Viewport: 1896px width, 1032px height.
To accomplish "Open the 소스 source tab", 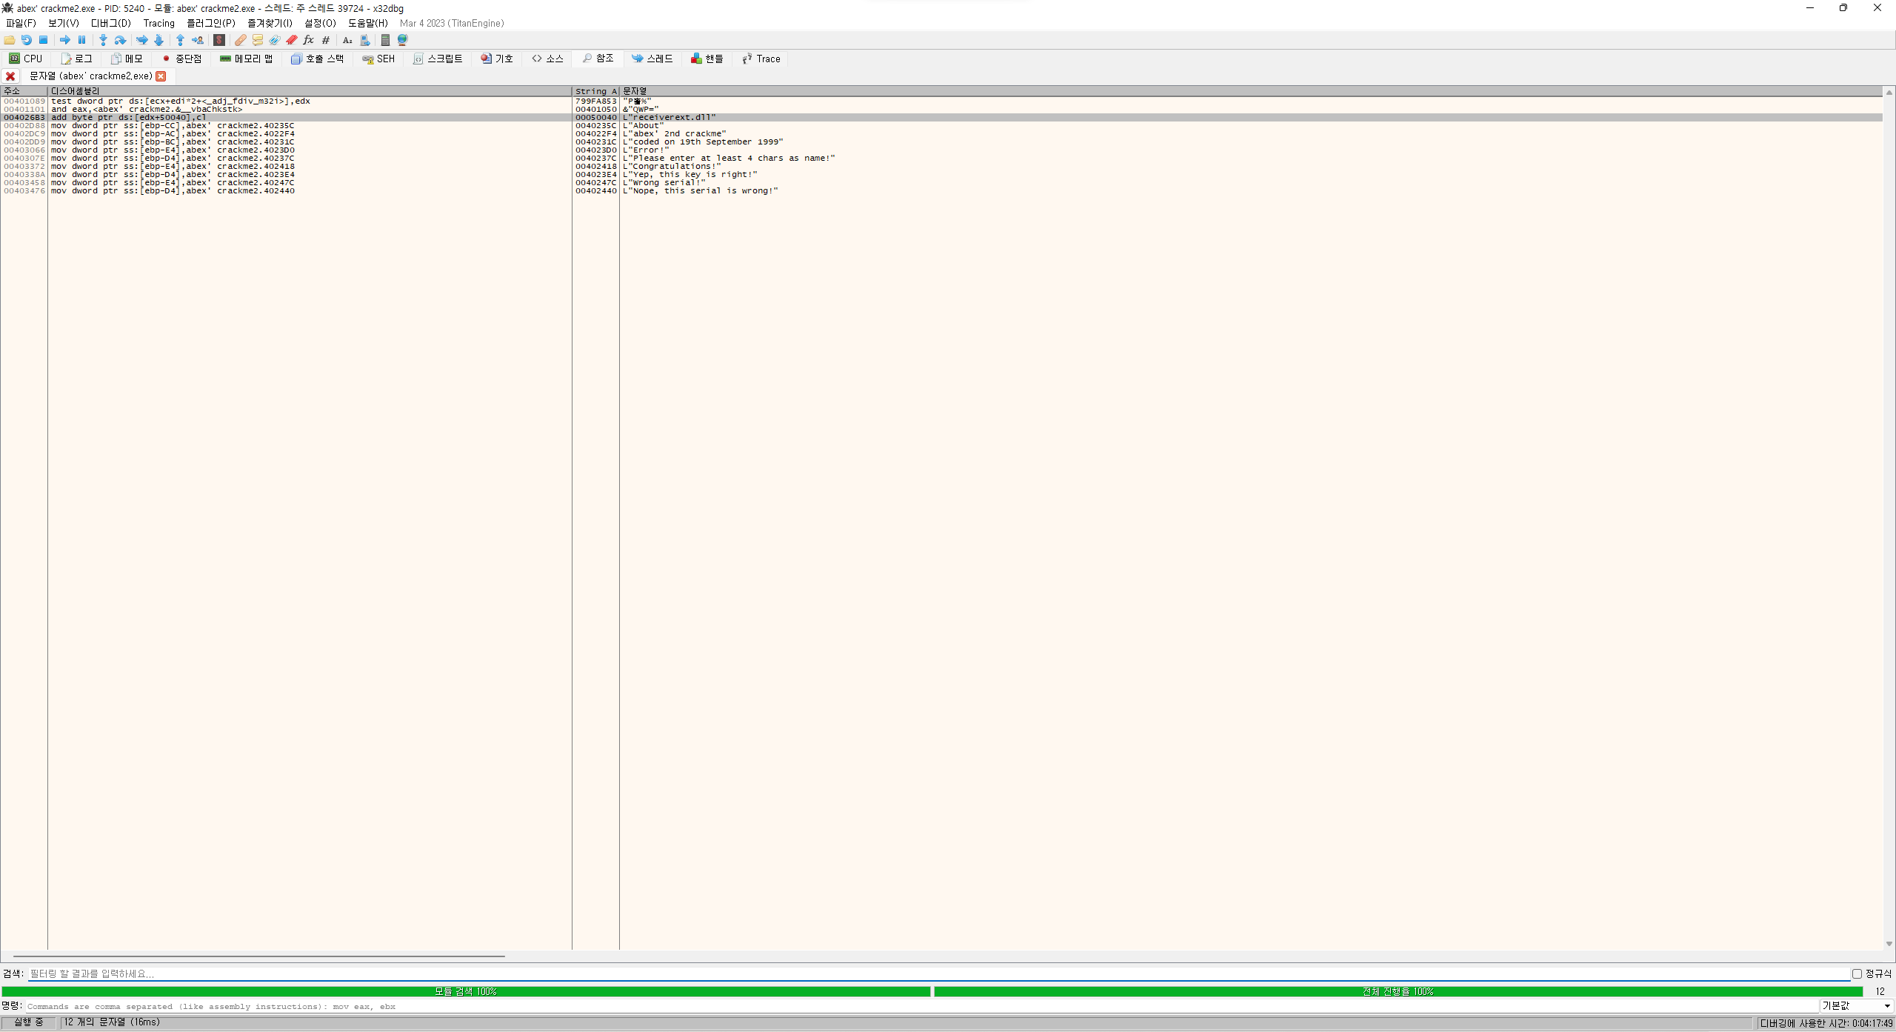I will [547, 59].
